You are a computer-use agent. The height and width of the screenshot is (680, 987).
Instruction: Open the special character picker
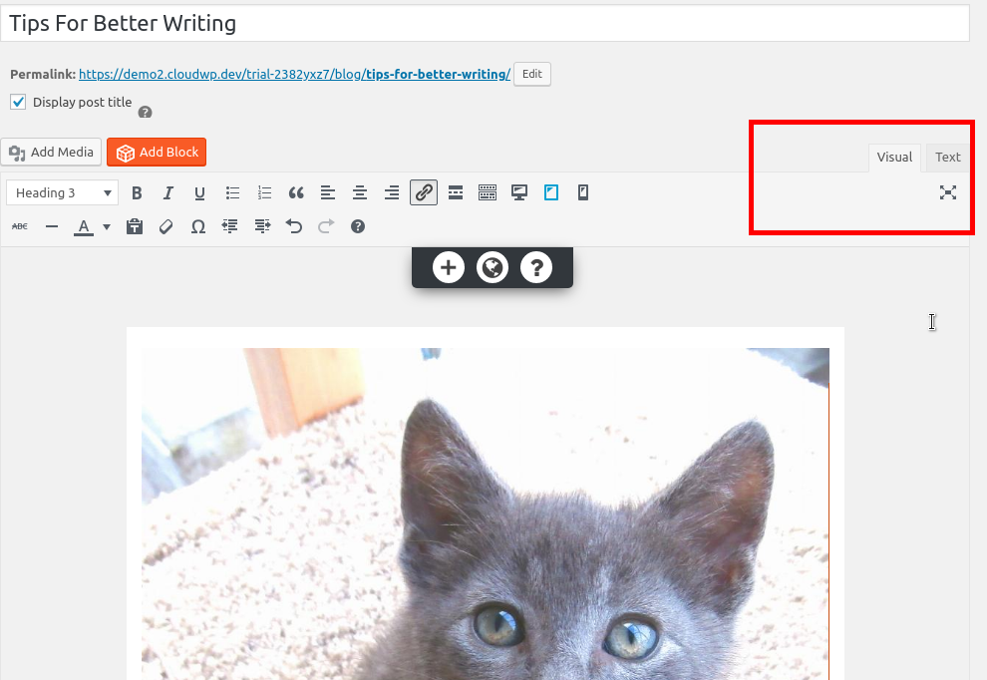(x=198, y=226)
